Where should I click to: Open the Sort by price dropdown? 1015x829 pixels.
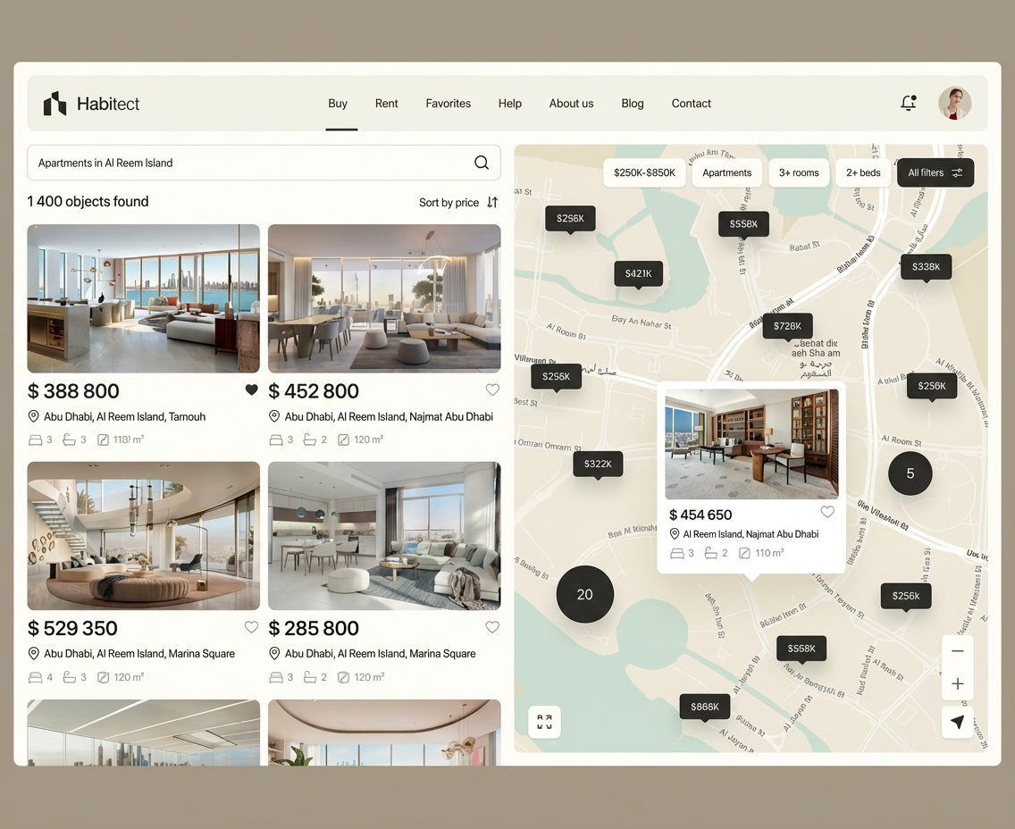[x=458, y=203]
